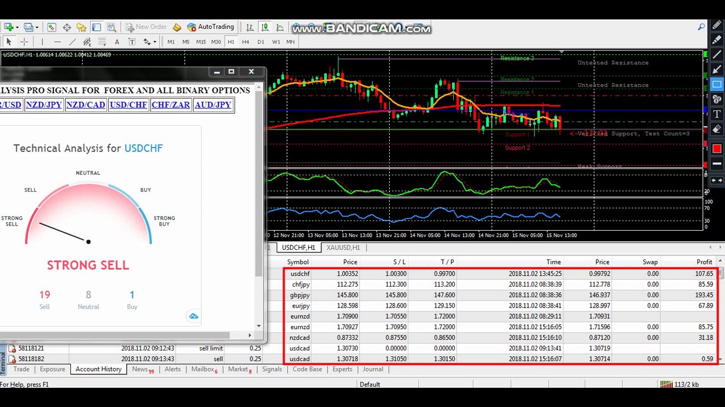Select Bandicam straight line tool
This screenshot has height=407, width=725.
tap(717, 55)
